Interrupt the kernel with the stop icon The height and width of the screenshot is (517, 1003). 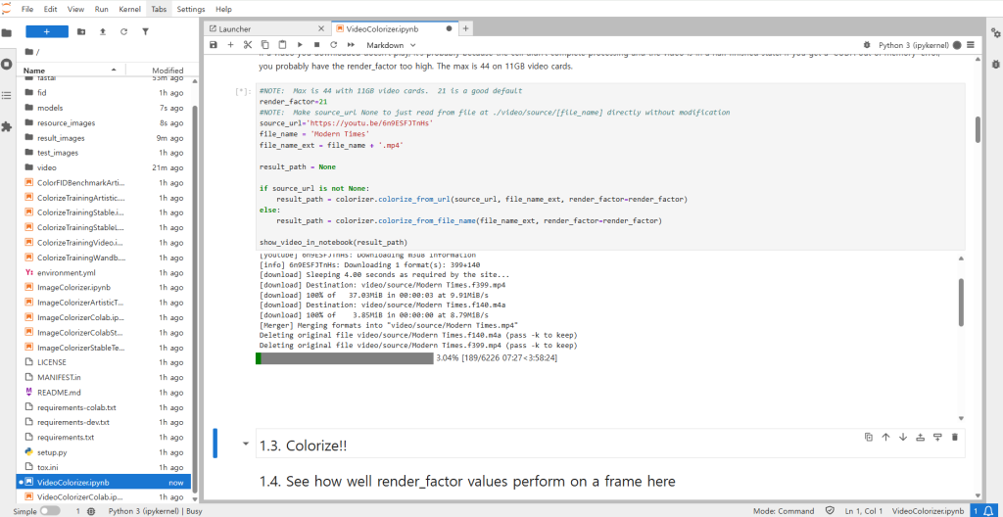point(317,45)
